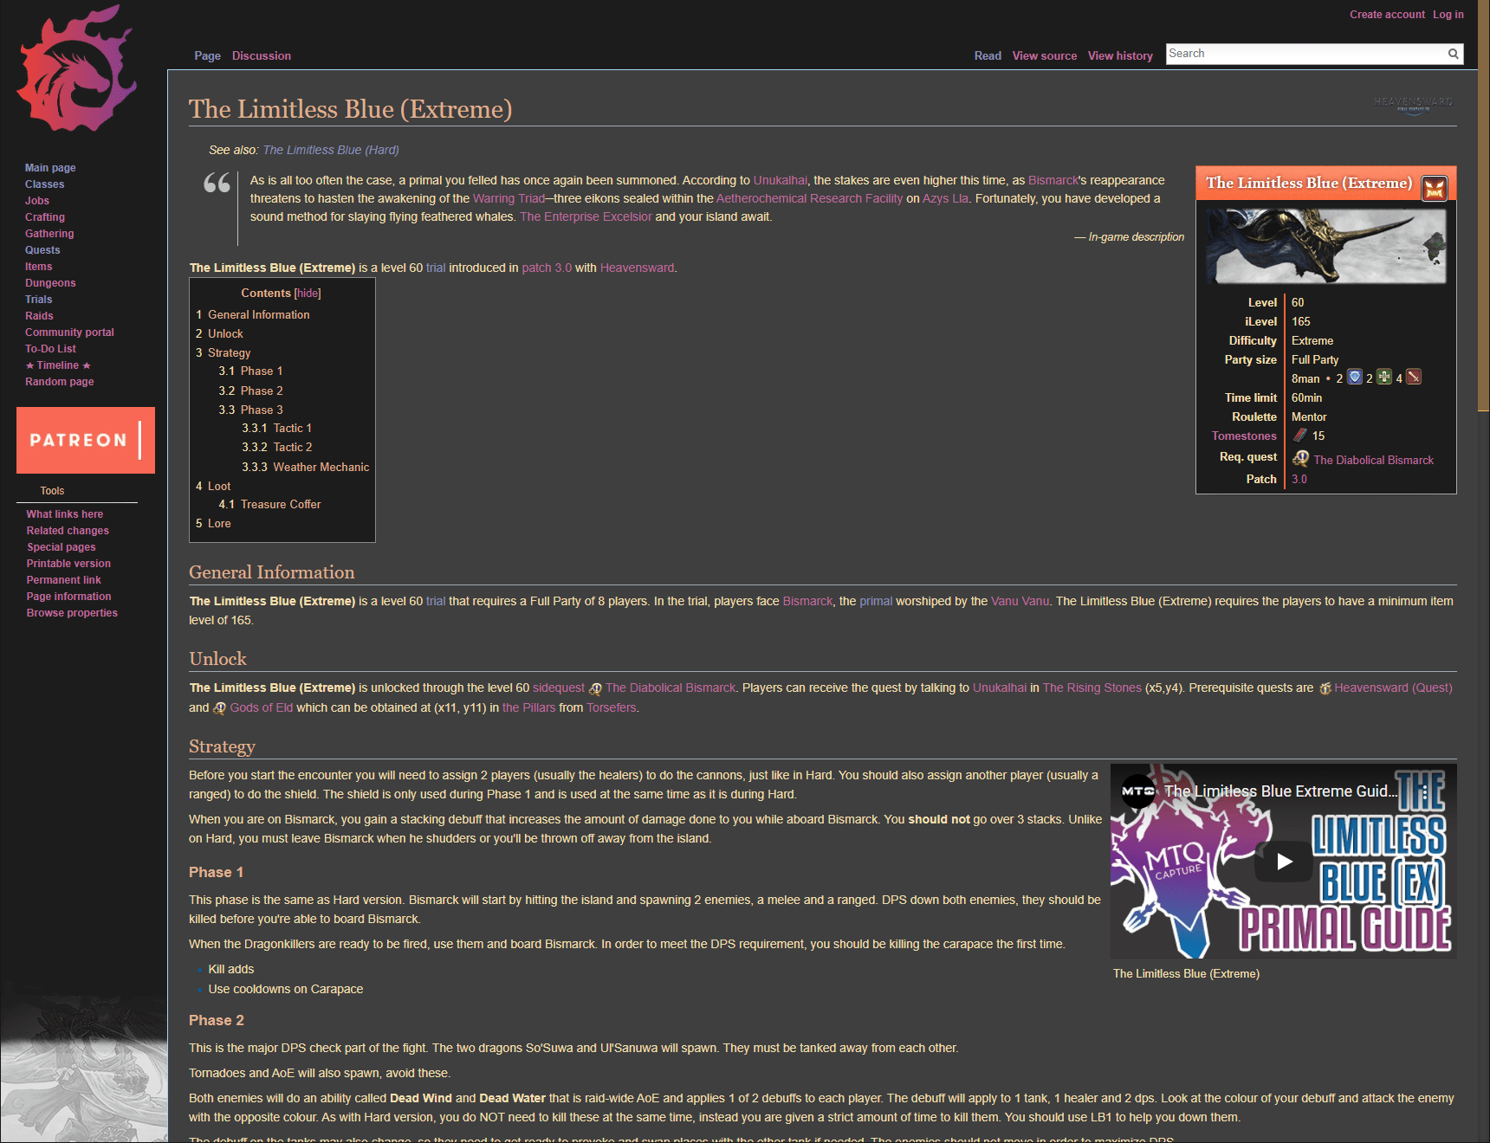
Task: Hide the table of contents
Action: 308,294
